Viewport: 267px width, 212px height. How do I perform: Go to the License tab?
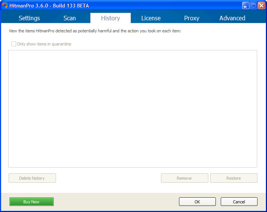click(151, 18)
